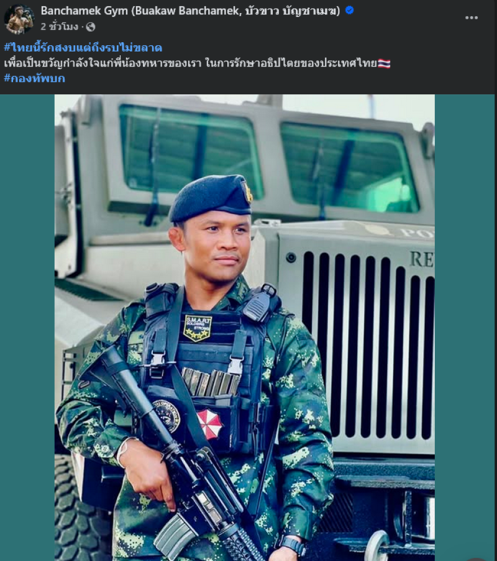This screenshot has width=497, height=561.
Task: Click the caption text about ทหารของเรา
Action: click(x=191, y=63)
